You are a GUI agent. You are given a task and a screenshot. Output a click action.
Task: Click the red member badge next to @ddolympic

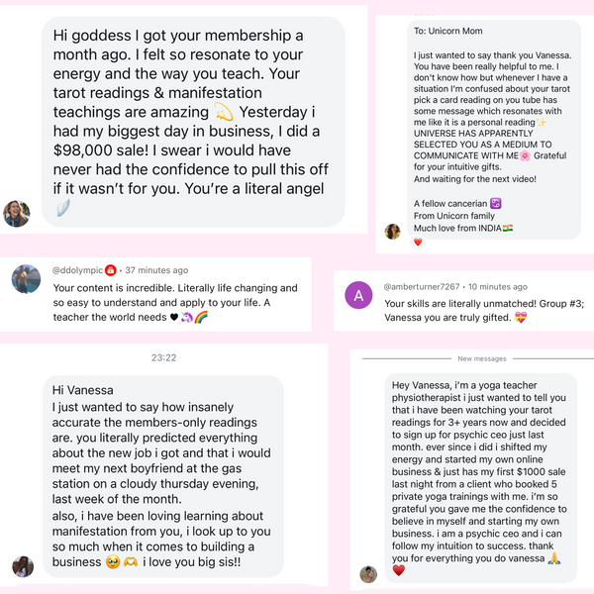(110, 270)
